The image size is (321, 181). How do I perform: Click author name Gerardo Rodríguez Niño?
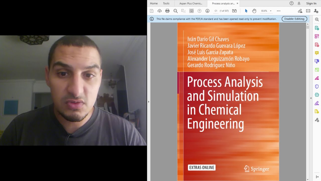pos(211,65)
